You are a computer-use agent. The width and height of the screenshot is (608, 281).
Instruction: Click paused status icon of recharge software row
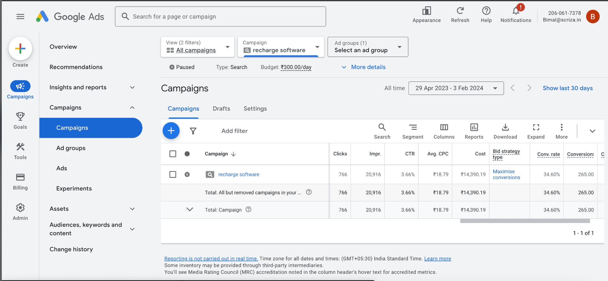click(x=187, y=174)
